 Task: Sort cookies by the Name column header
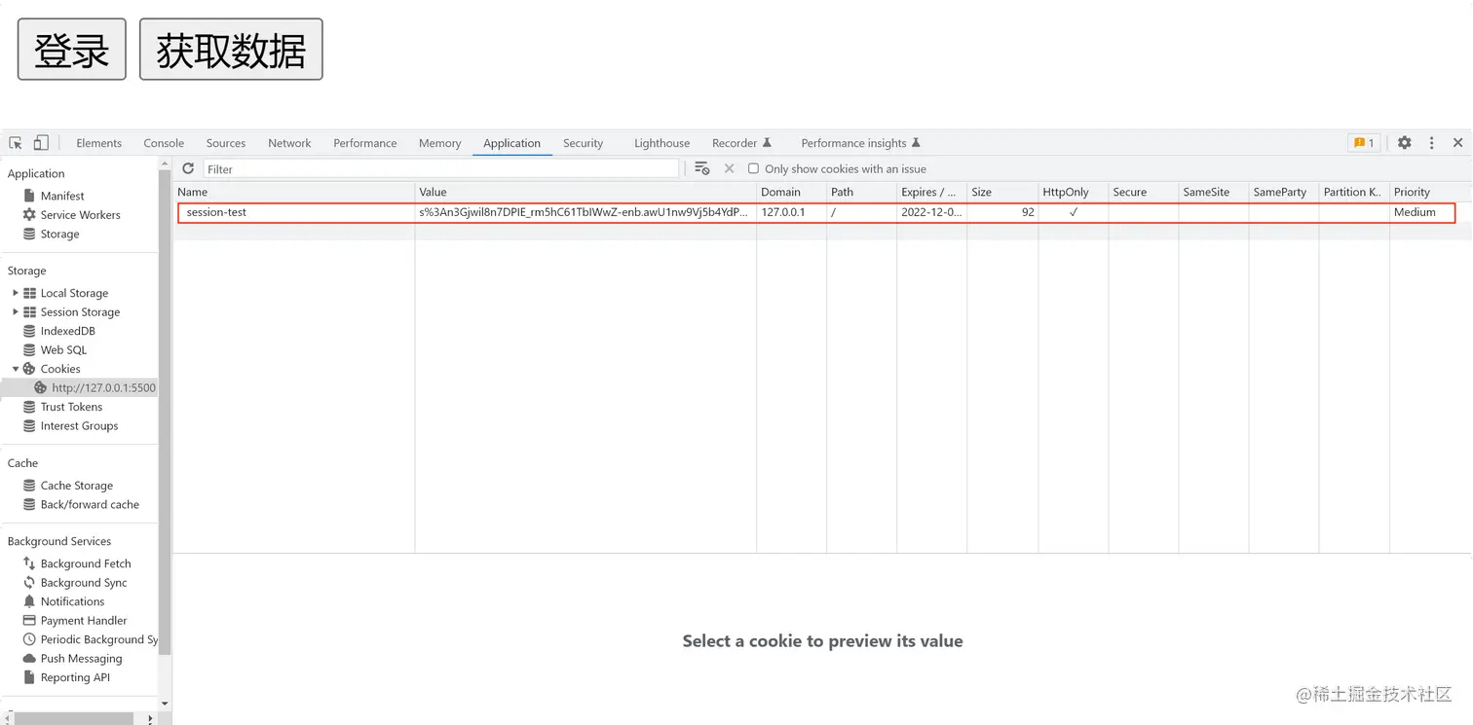coord(294,192)
